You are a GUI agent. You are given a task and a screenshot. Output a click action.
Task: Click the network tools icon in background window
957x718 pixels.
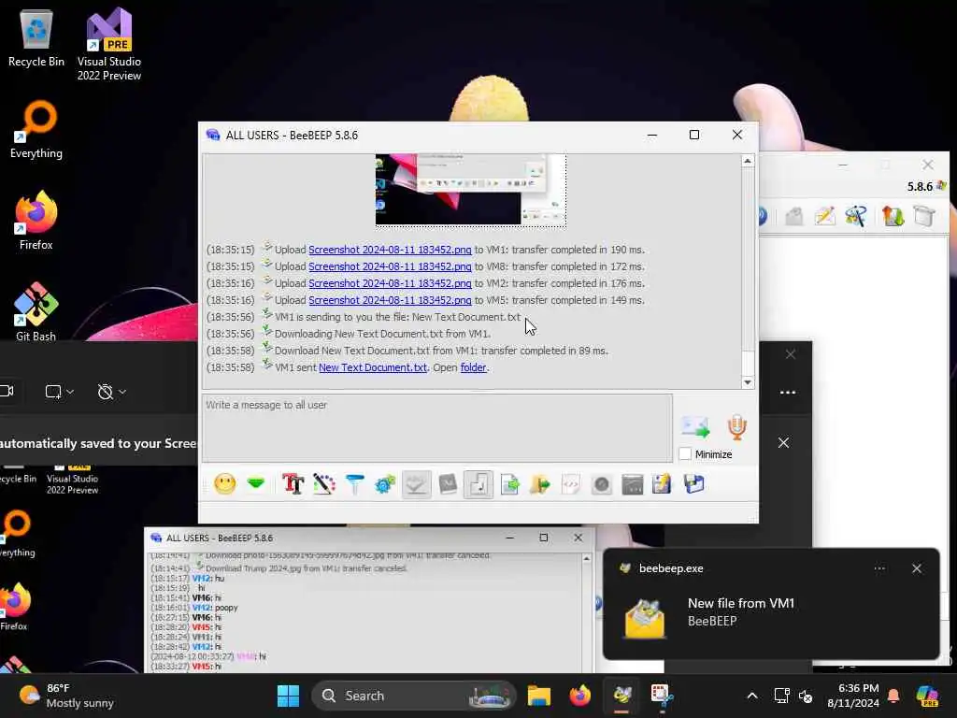[x=856, y=216]
